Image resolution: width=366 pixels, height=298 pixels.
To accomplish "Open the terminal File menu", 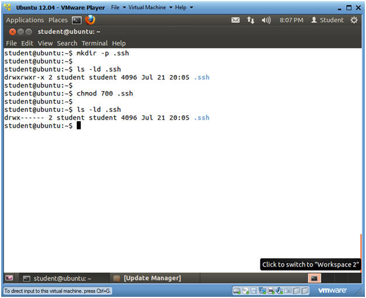I will (x=11, y=43).
